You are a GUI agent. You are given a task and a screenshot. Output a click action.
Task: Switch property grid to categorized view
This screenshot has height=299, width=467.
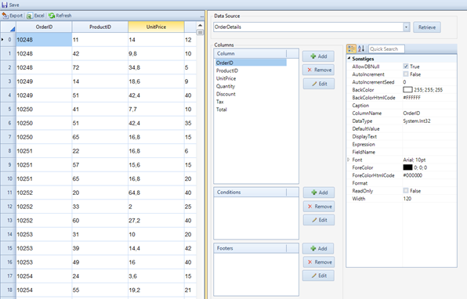351,49
